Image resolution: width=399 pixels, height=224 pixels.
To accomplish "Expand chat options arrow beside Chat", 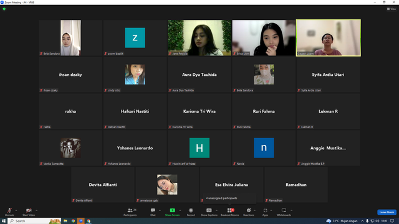I will pos(160,210).
